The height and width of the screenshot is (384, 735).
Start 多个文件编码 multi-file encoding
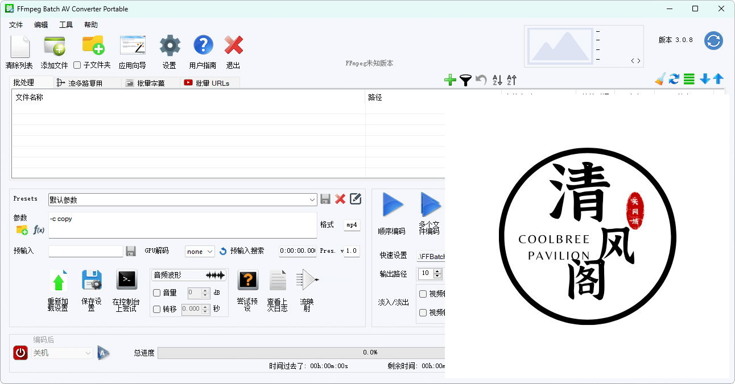430,204
